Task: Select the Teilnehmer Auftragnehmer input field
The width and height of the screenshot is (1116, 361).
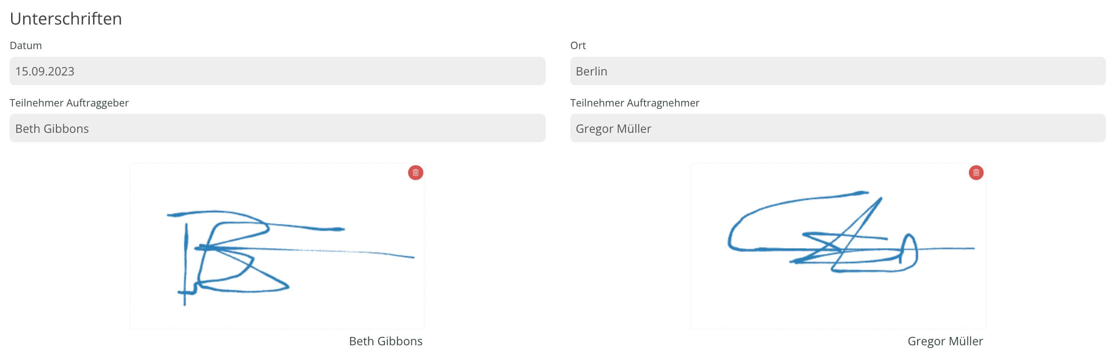Action: [837, 128]
